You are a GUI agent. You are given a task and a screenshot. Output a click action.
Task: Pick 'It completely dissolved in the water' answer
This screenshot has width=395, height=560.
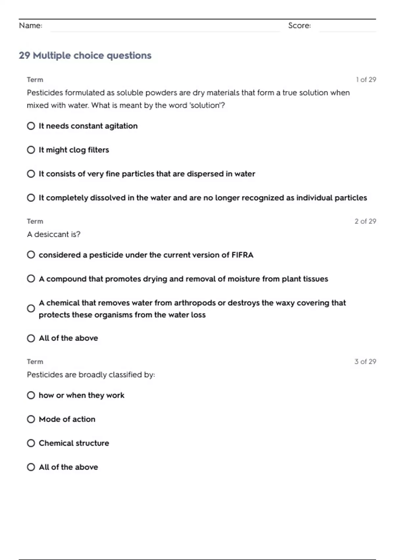pyautogui.click(x=31, y=198)
